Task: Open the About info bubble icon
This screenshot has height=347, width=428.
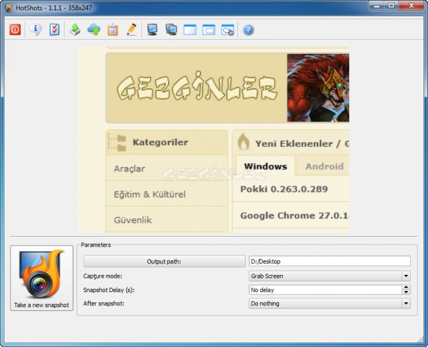Action: tap(36, 29)
